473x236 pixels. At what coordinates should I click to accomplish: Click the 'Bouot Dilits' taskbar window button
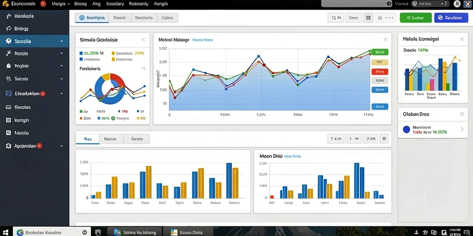[188, 232]
